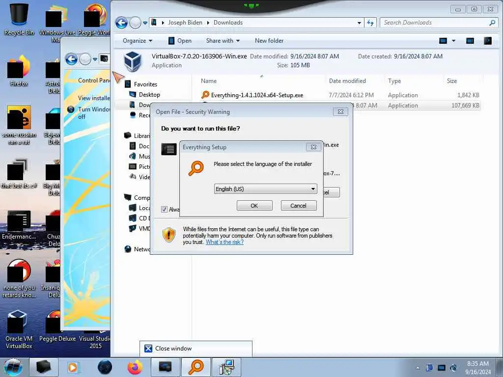This screenshot has width=503, height=377.
Task: Toggle the preview pane icon
Action: tap(470, 41)
